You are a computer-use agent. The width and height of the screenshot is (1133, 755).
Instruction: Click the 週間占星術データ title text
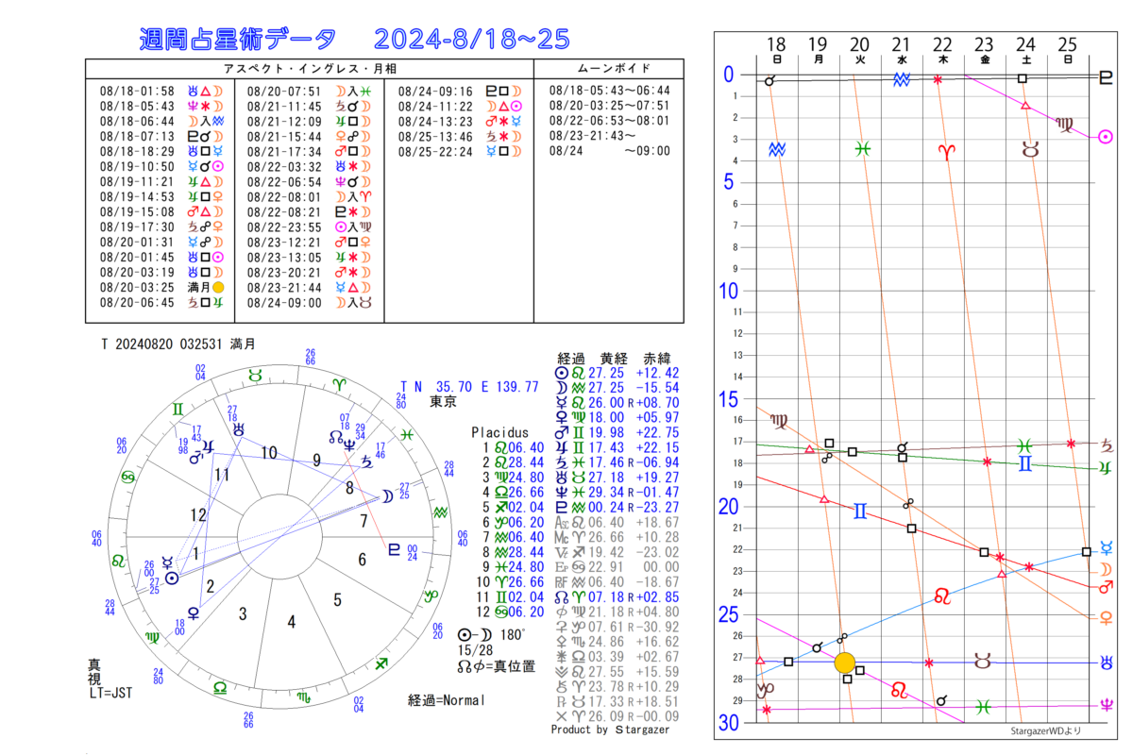[x=236, y=39]
